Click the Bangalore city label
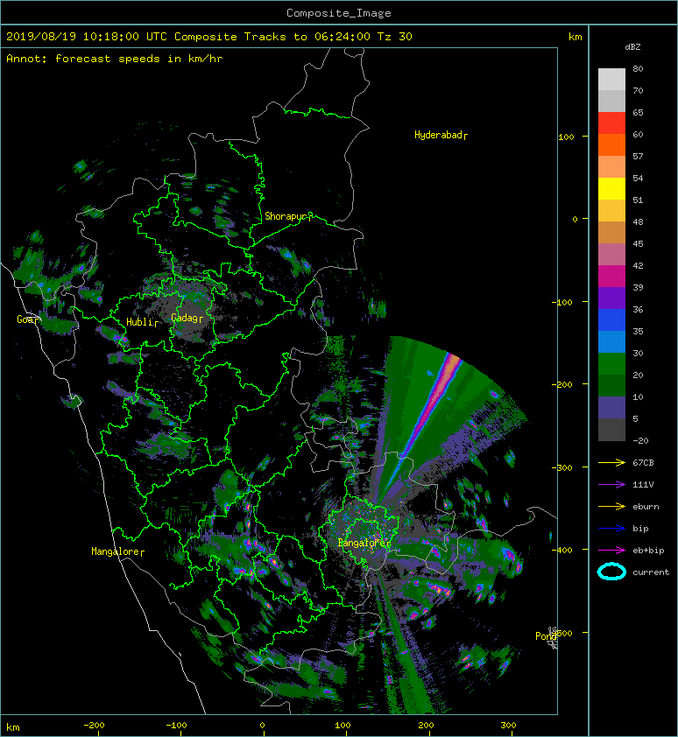 click(x=364, y=543)
